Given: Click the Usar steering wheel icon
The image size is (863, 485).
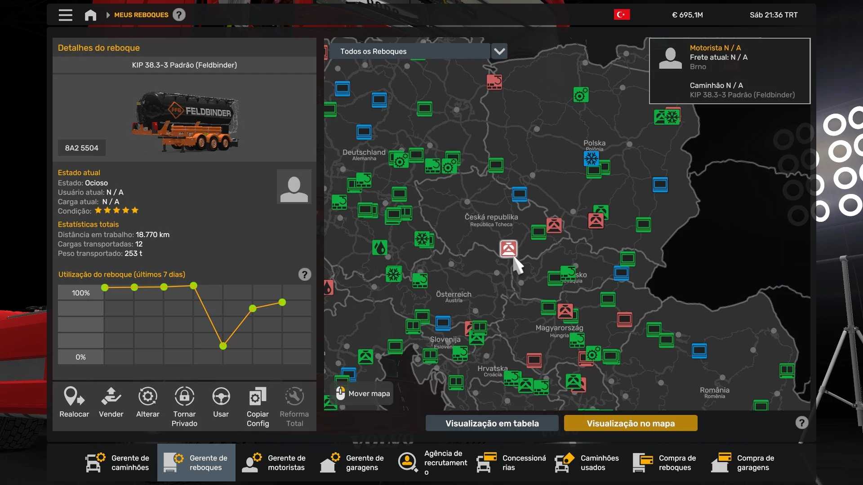Looking at the screenshot, I should tap(221, 397).
